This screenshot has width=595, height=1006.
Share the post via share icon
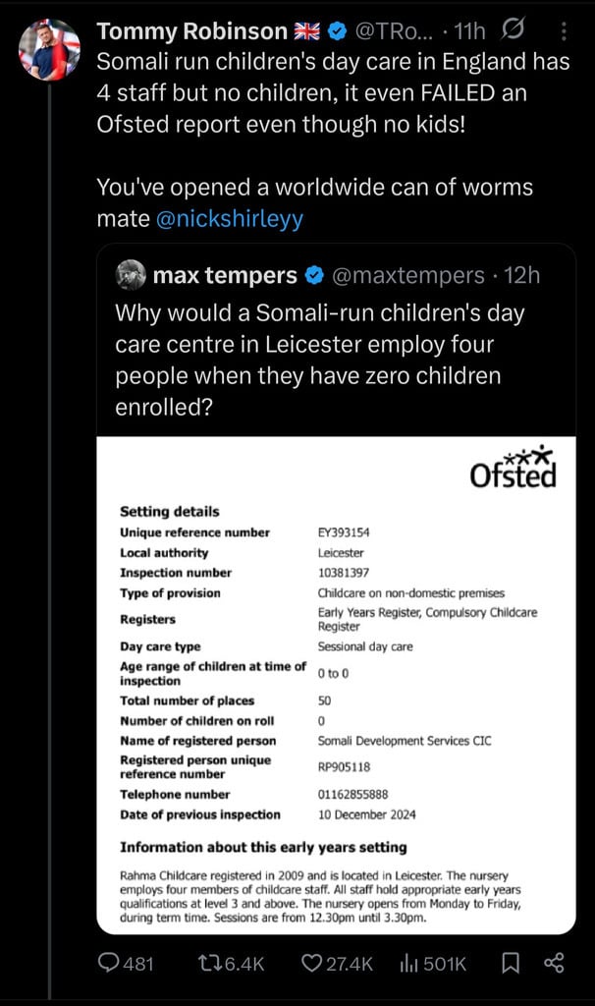(554, 963)
